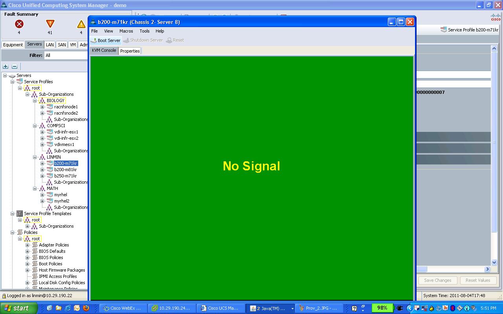The image size is (503, 314).
Task: Click the Policies node icon
Action: pyautogui.click(x=20, y=232)
